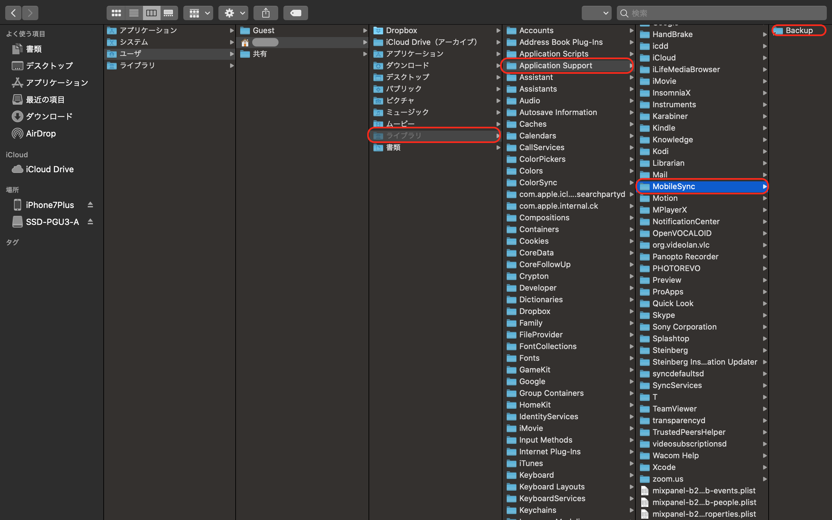Click the Share toolbar icon

click(266, 13)
